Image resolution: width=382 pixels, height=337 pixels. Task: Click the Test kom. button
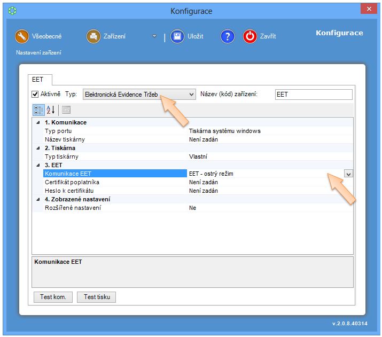pos(53,297)
